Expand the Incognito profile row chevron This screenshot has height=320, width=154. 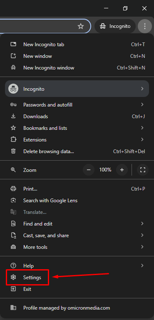[142, 89]
